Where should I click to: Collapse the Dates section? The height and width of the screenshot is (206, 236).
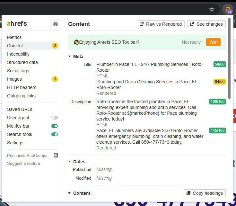click(69, 162)
